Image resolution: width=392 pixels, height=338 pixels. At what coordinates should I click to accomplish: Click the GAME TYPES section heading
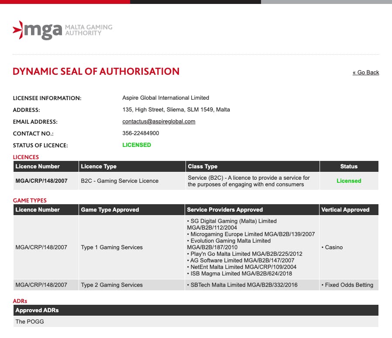coord(30,201)
